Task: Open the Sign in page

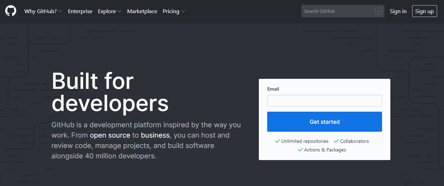Action: point(398,11)
